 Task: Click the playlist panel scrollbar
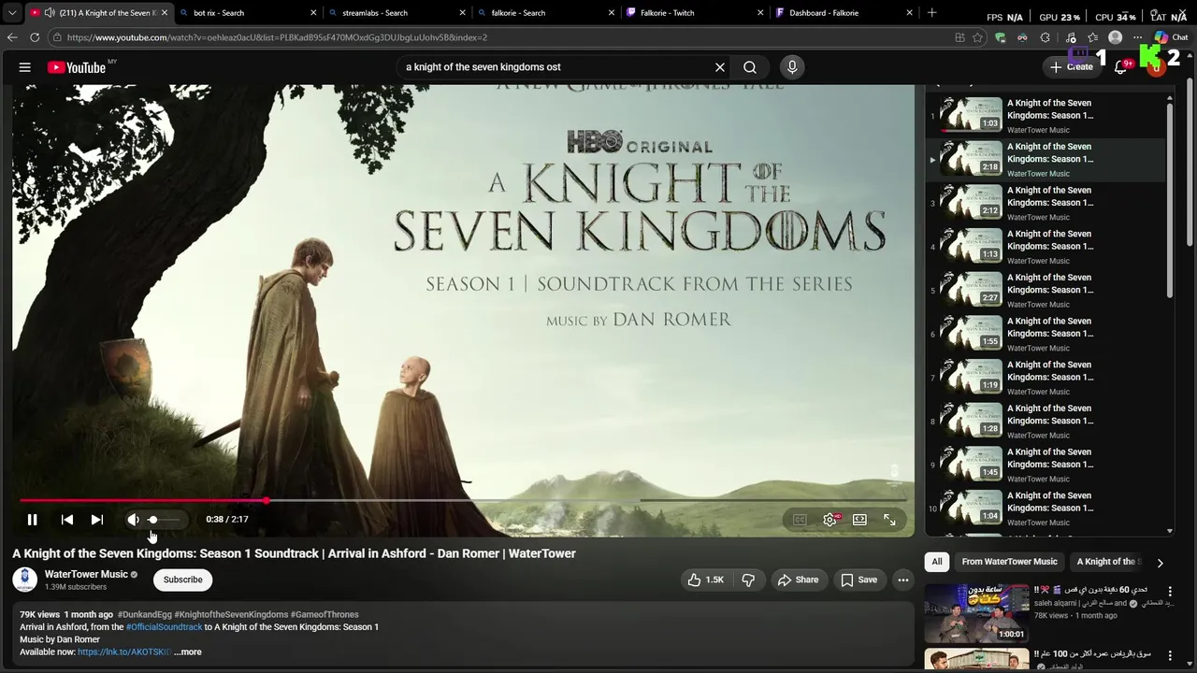click(1170, 201)
